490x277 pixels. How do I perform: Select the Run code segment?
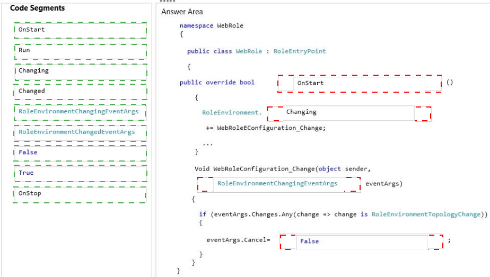(x=80, y=51)
